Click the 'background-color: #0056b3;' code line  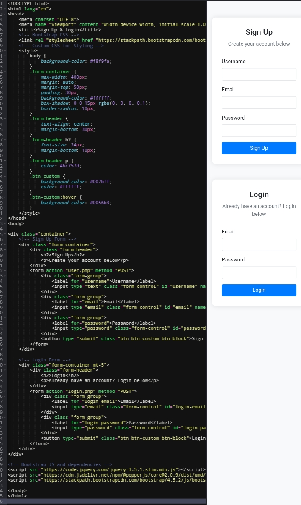(76, 203)
